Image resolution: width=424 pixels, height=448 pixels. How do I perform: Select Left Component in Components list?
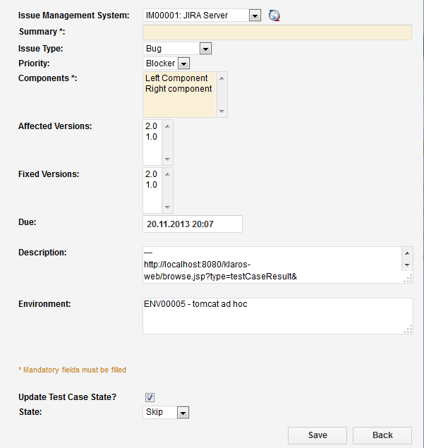[x=176, y=78]
